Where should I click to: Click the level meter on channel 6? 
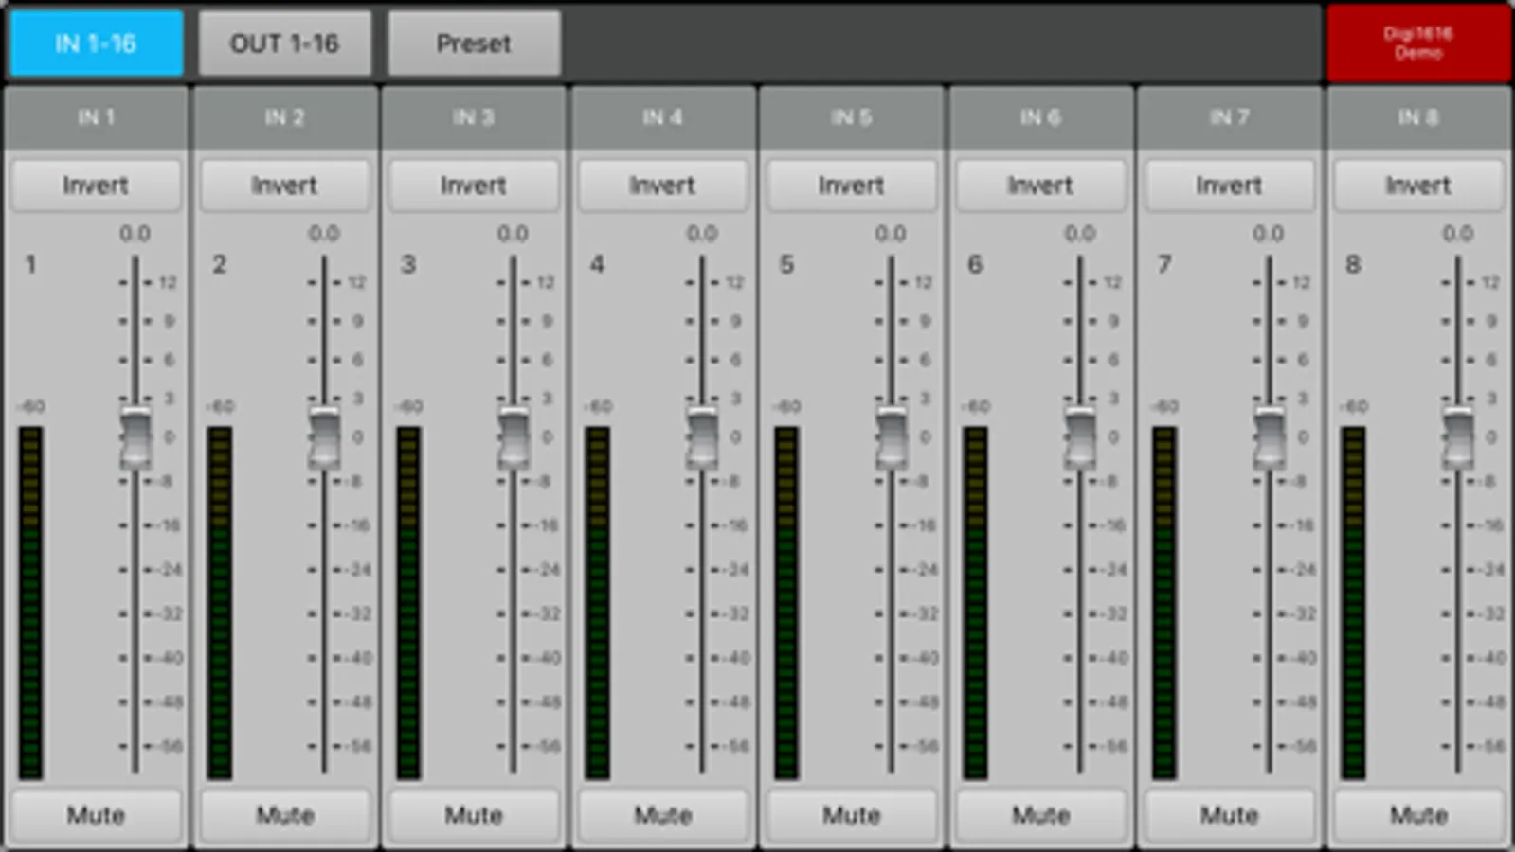[975, 602]
